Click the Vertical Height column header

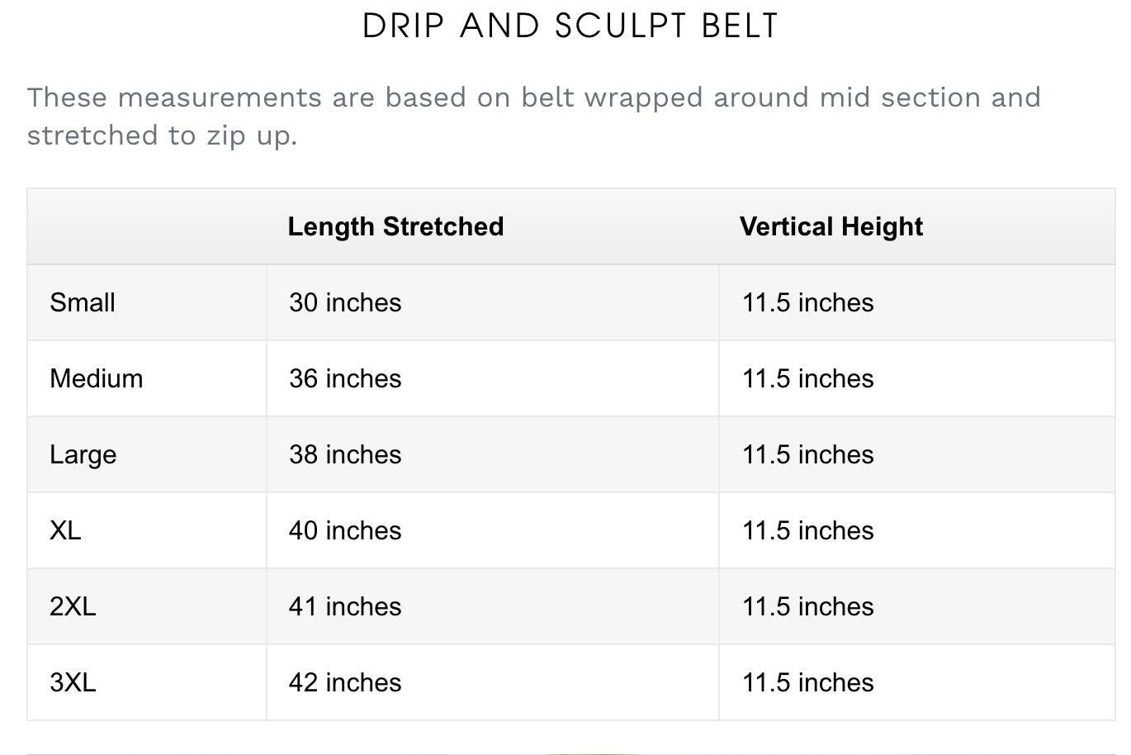(831, 226)
